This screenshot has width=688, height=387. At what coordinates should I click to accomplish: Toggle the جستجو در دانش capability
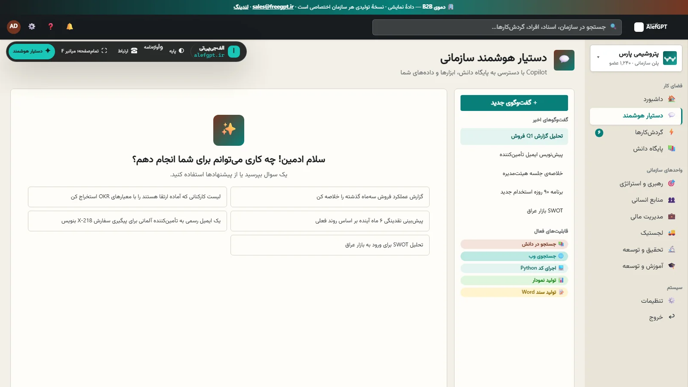[514, 244]
